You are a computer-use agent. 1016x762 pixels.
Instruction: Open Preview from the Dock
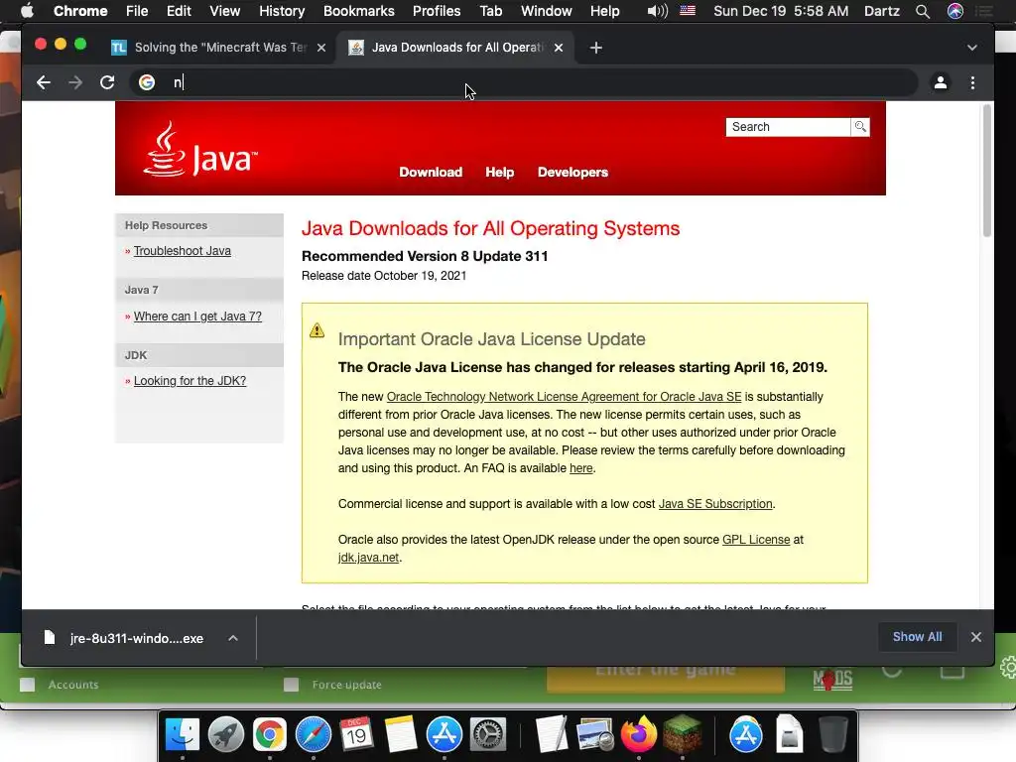(x=595, y=735)
